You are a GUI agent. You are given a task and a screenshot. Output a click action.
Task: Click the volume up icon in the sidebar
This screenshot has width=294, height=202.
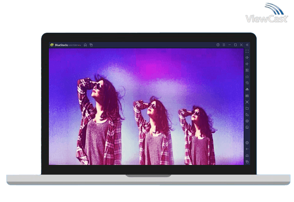point(247,58)
